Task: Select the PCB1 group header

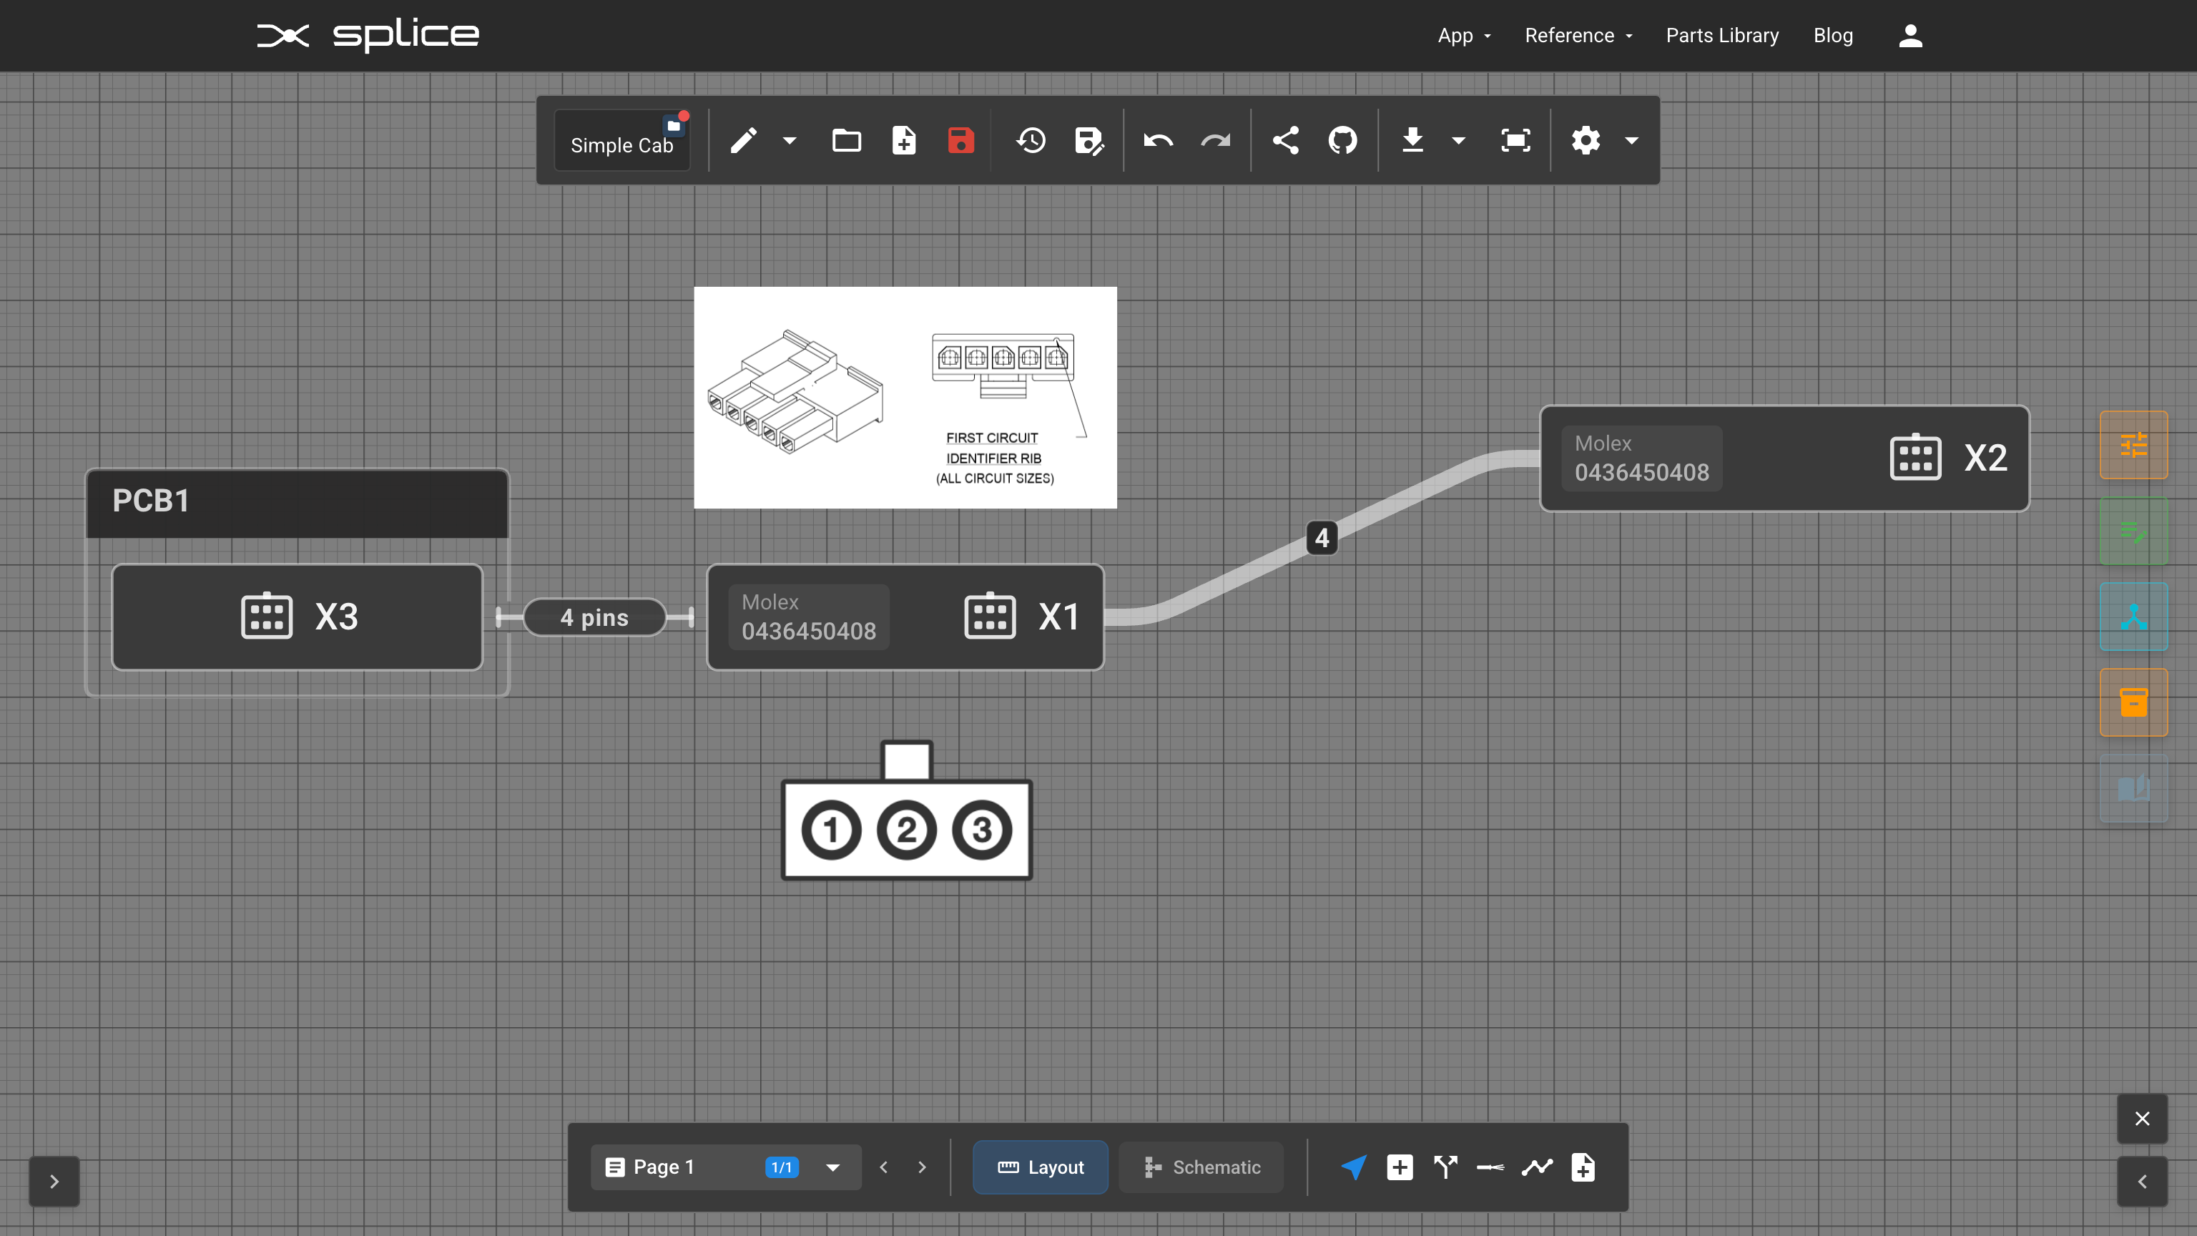Action: (298, 502)
